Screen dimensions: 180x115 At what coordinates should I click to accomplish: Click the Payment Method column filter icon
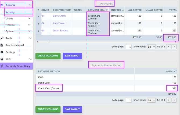point(107,10)
